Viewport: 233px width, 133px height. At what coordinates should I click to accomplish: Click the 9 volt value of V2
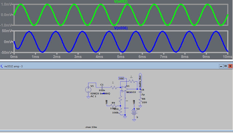pos(137,117)
